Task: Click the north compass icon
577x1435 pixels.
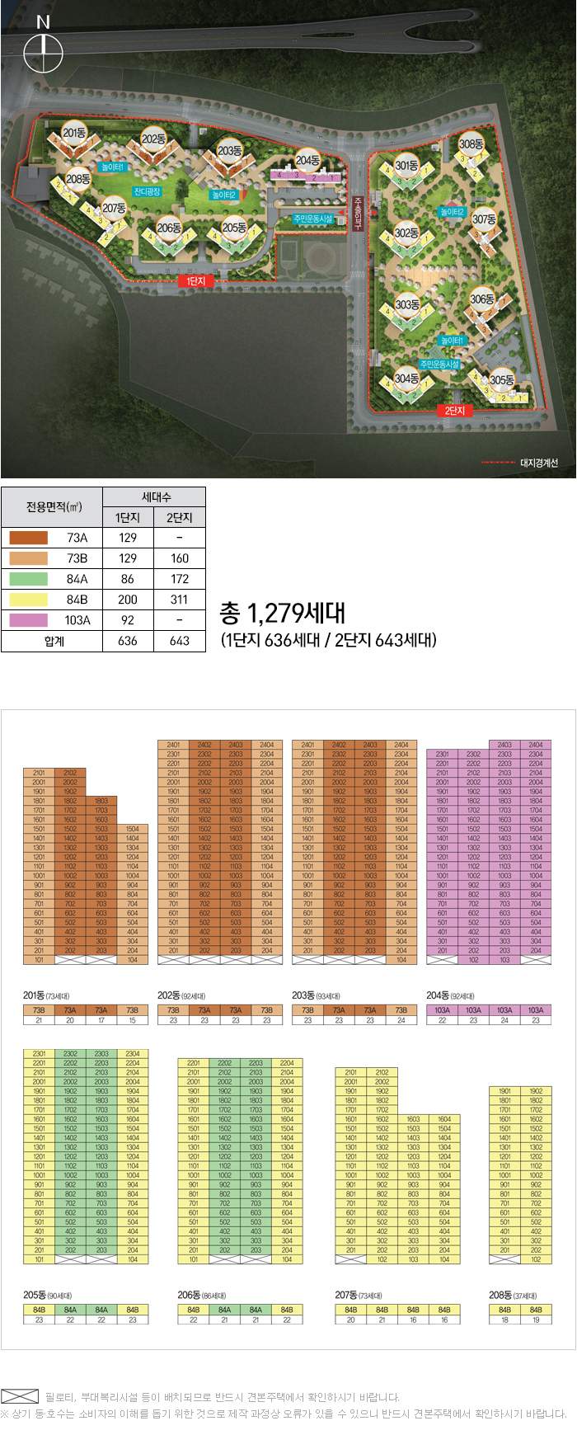Action: (43, 54)
